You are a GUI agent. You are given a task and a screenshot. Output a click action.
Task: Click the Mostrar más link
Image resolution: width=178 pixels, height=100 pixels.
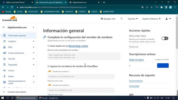pyautogui.click(x=133, y=47)
